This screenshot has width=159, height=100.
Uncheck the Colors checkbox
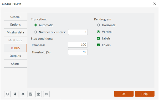pos(98,45)
